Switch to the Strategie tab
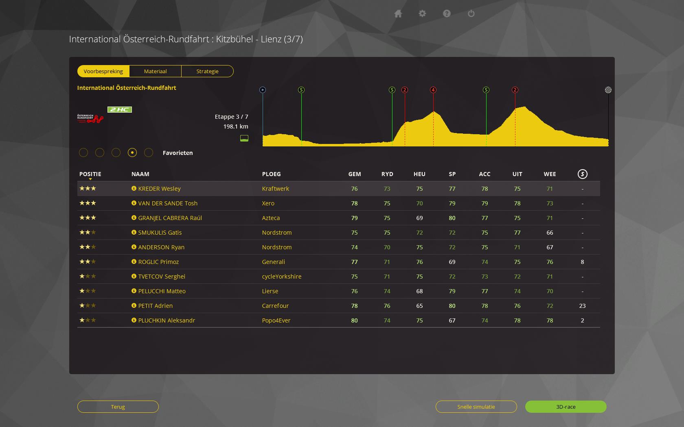 point(208,71)
